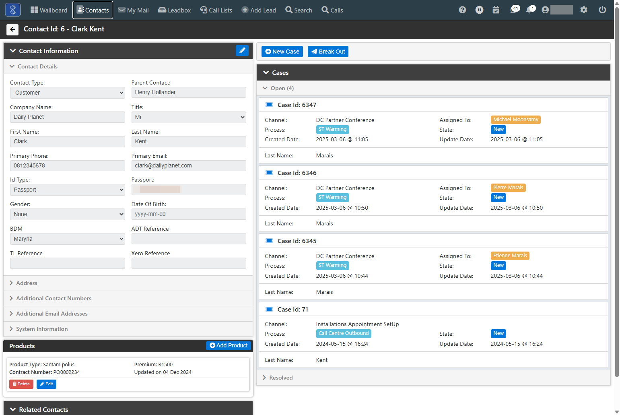620x415 pixels.
Task: Select Add Lead in navigation
Action: pos(259,10)
